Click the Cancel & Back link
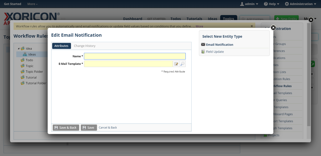Screen dimensions: 321x156 pos(108,128)
